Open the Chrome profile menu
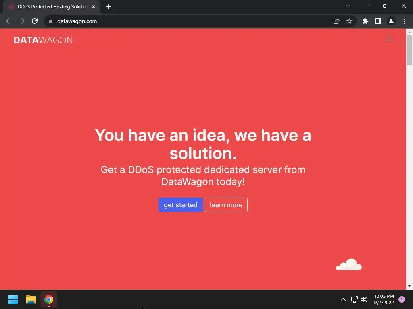Image resolution: width=413 pixels, height=309 pixels. click(391, 21)
